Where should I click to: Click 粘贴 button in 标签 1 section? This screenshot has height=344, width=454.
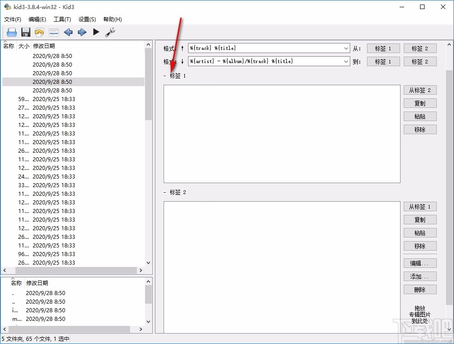tap(420, 116)
